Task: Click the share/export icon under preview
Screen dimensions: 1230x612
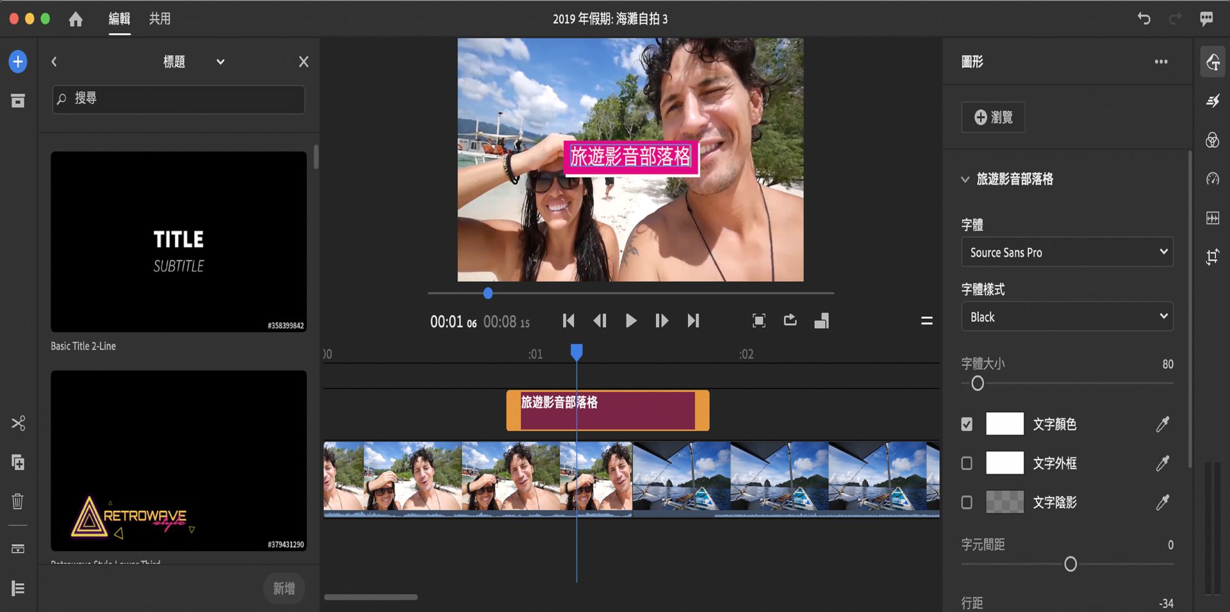Action: [x=790, y=320]
